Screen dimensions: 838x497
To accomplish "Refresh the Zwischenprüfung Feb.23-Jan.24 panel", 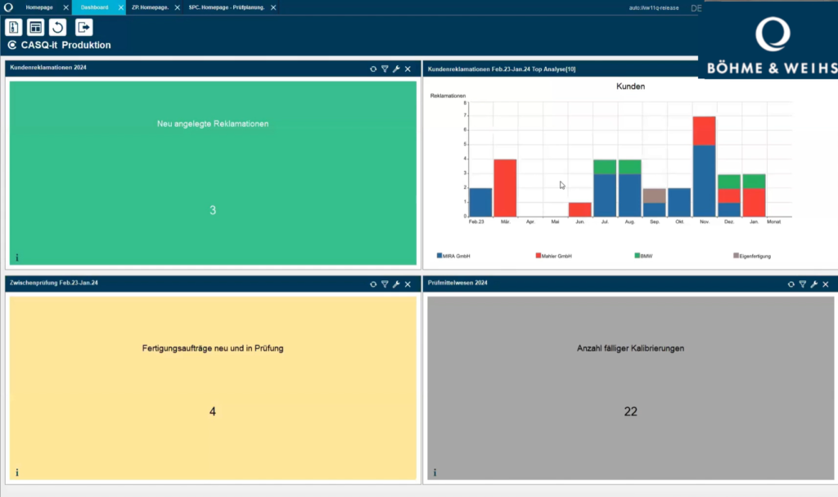I will click(373, 284).
